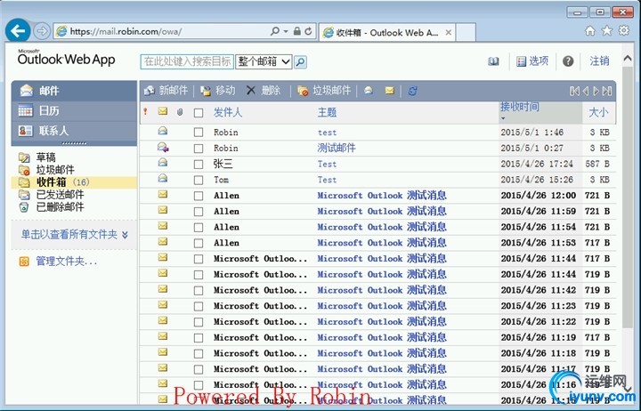Screen dimensions: 641x411
Task: Click the 删除 delete button
Action: pyautogui.click(x=264, y=90)
